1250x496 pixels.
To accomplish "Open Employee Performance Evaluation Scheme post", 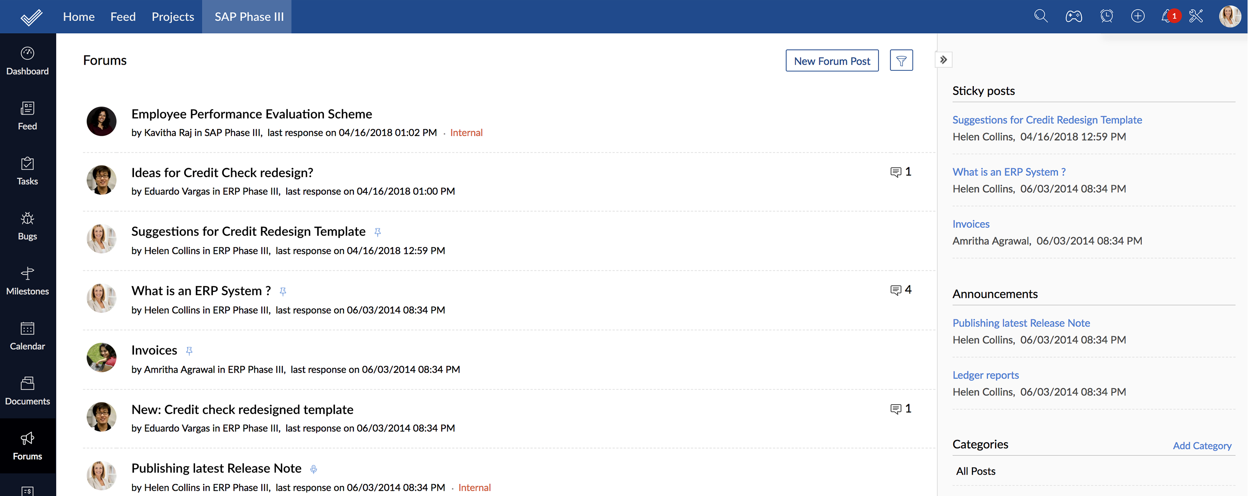I will coord(252,114).
